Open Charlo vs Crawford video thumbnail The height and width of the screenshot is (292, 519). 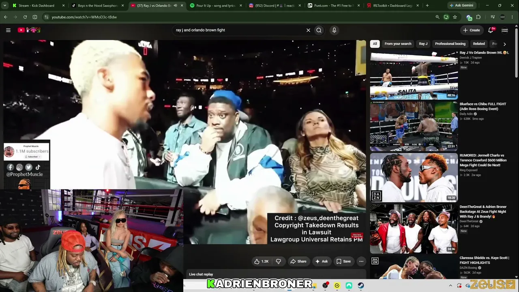414,177
